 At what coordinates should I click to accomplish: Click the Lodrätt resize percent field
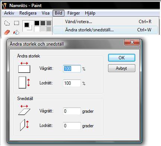tap(72, 83)
